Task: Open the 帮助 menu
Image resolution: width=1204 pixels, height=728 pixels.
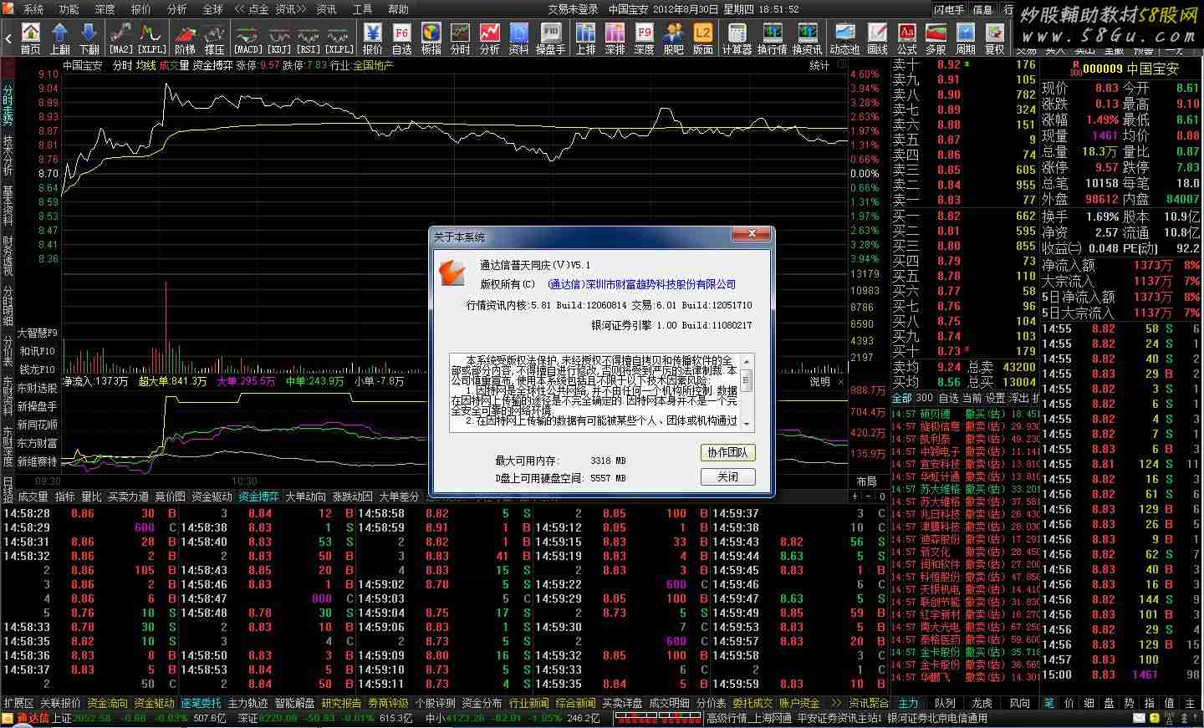Action: [x=399, y=9]
